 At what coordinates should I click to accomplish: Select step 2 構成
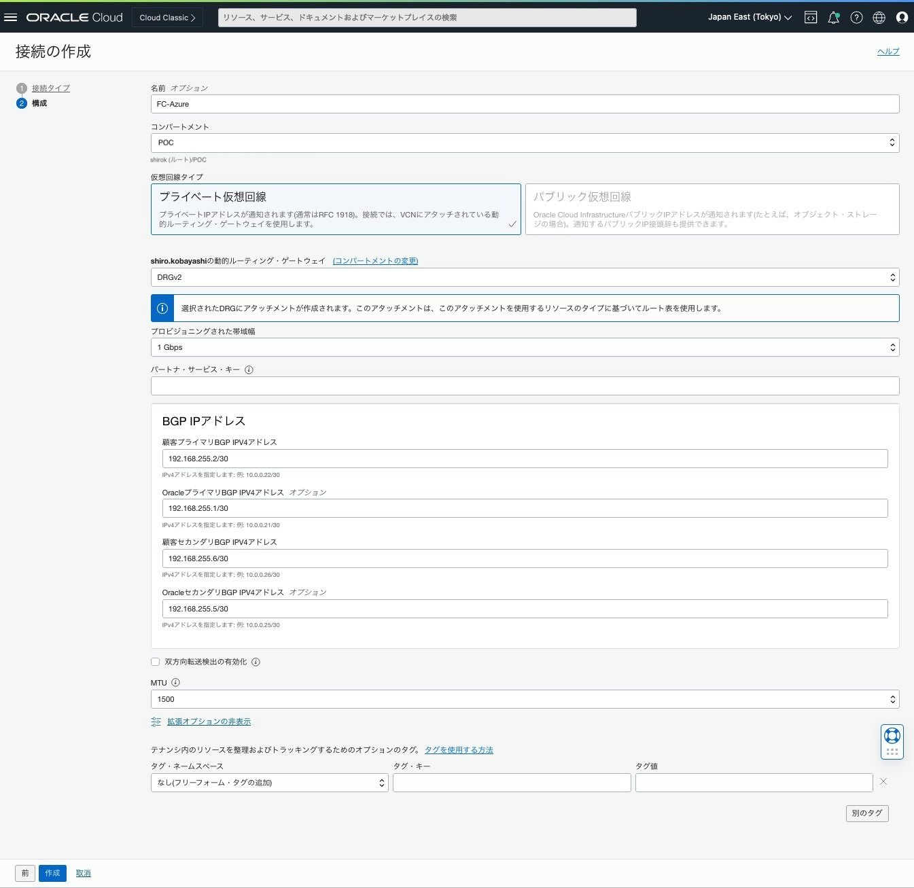(39, 103)
